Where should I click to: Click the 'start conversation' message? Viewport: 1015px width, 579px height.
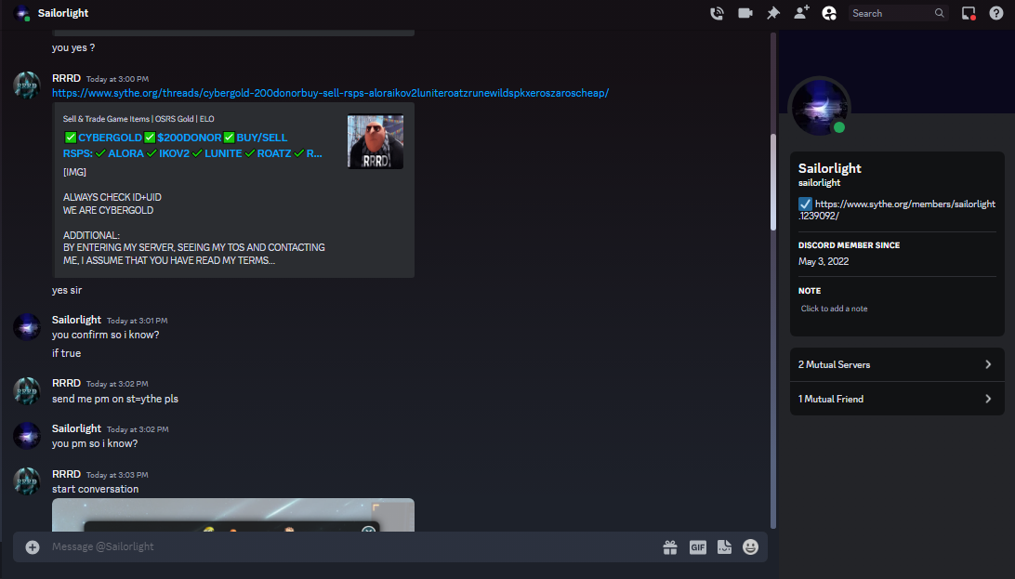point(95,489)
